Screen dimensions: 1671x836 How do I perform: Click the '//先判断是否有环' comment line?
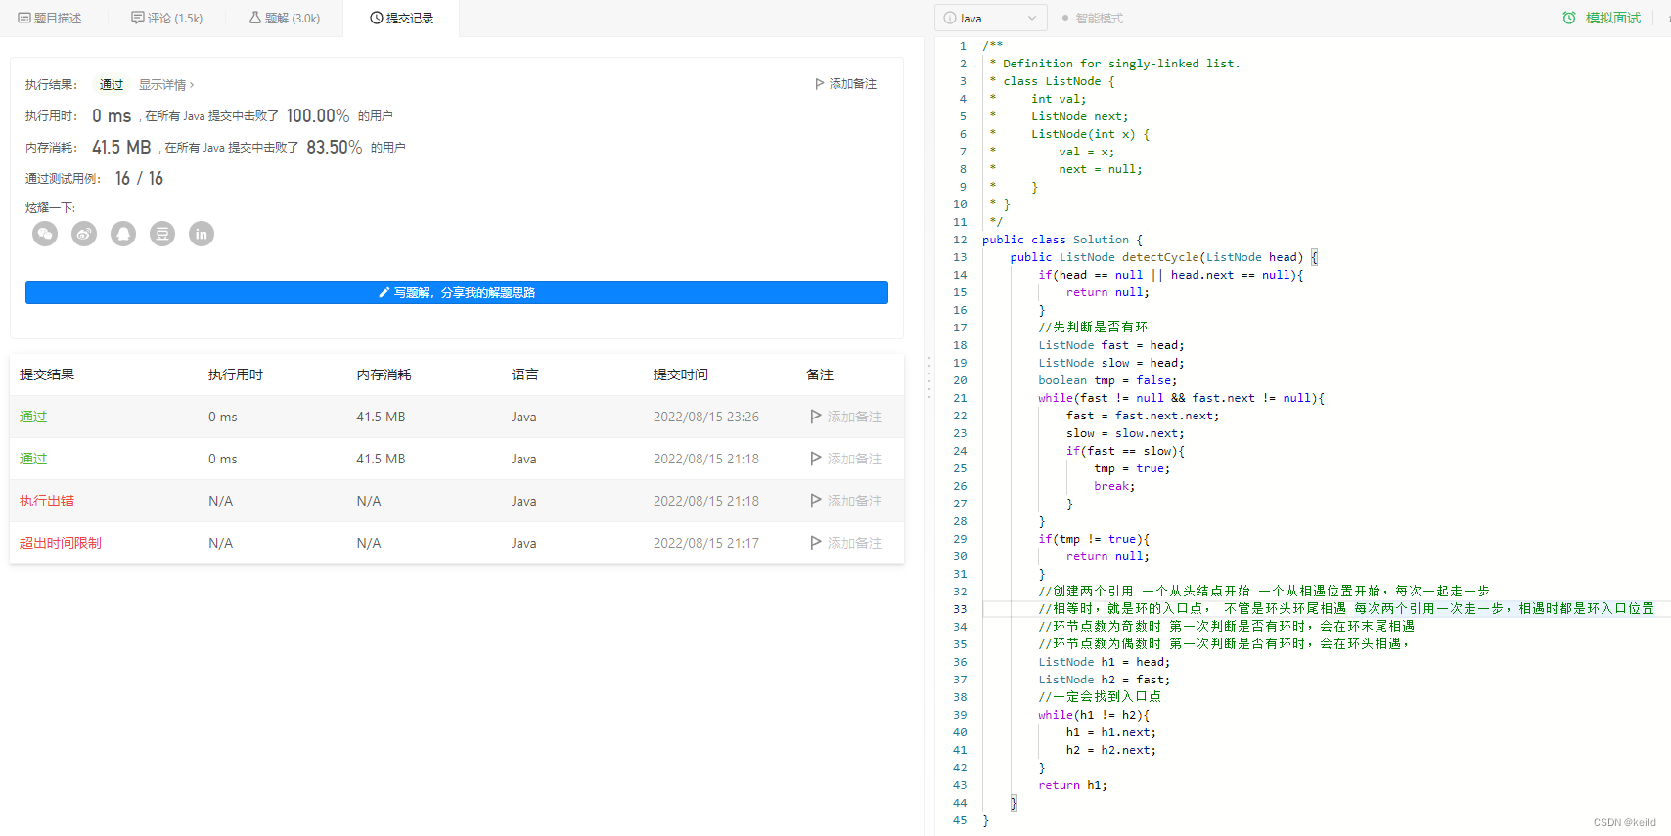pyautogui.click(x=1093, y=328)
